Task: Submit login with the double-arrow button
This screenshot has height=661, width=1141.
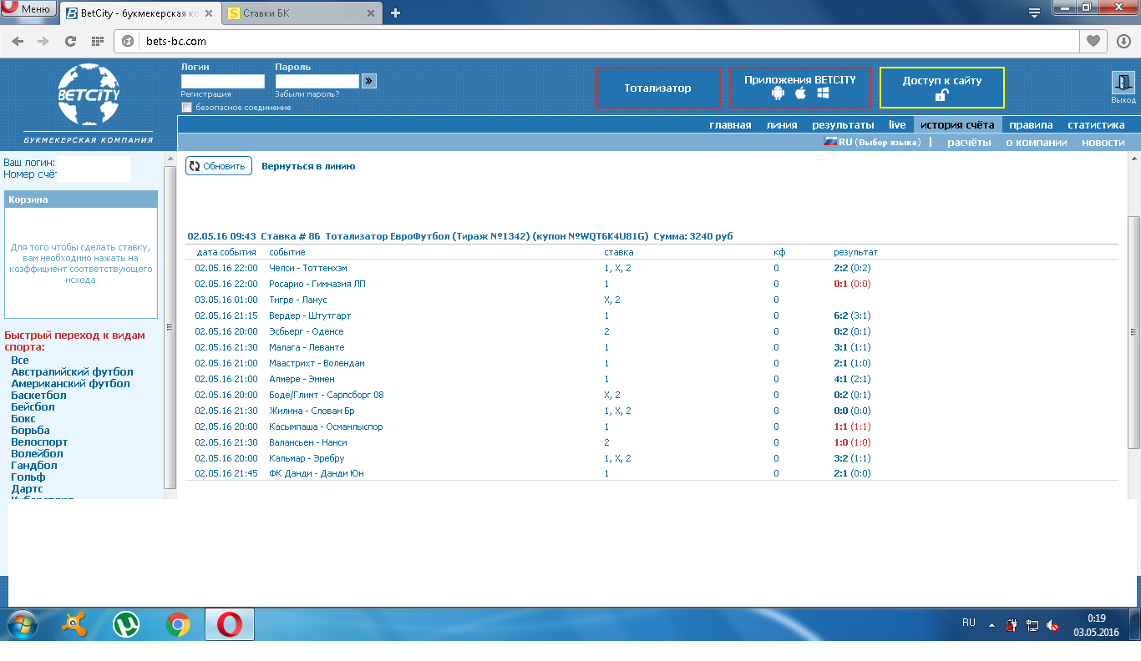Action: [x=369, y=81]
